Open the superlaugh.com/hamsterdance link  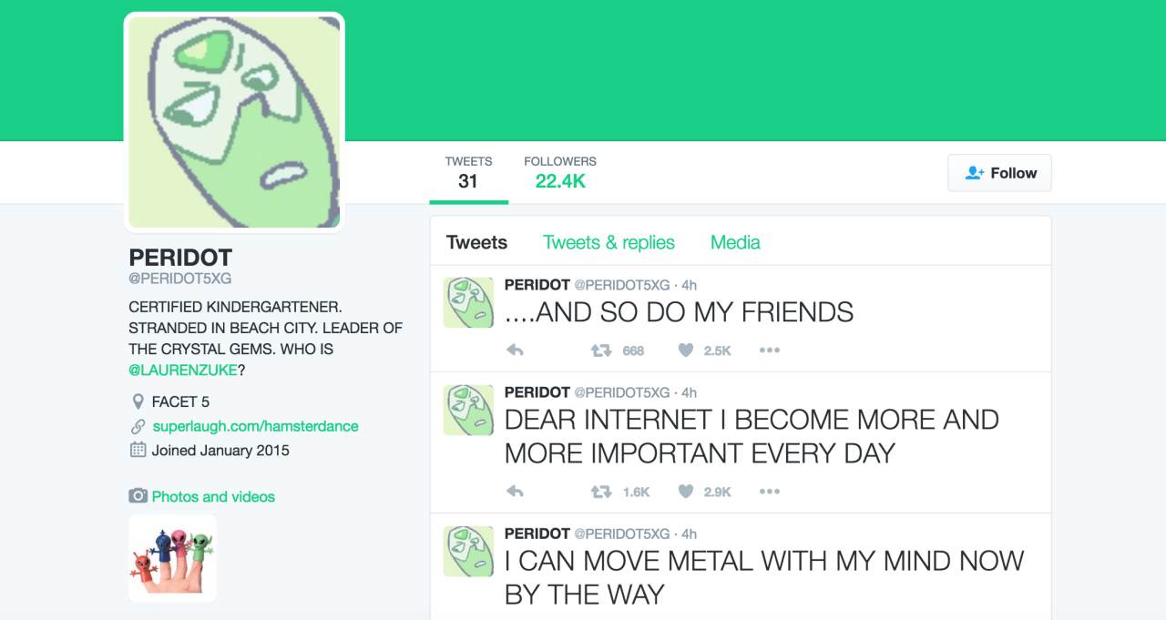click(255, 426)
